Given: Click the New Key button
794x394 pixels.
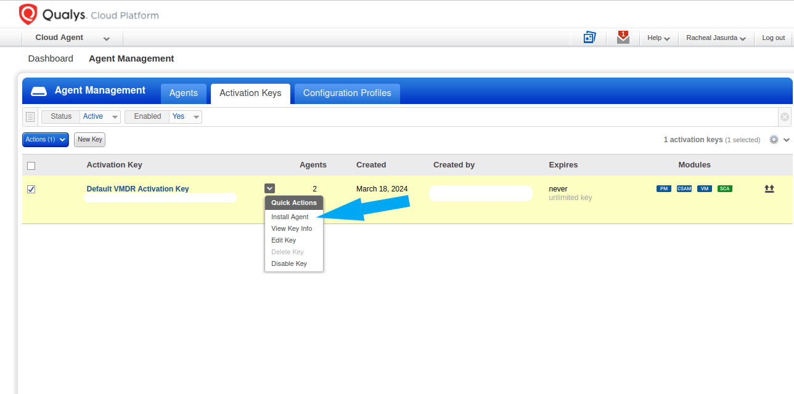Looking at the screenshot, I should click(x=90, y=140).
